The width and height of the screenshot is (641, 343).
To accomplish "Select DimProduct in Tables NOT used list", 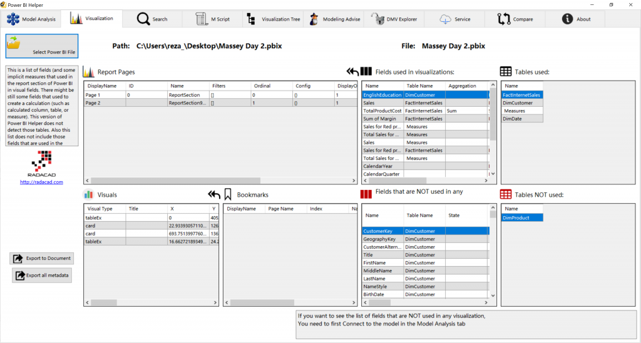I will point(521,217).
